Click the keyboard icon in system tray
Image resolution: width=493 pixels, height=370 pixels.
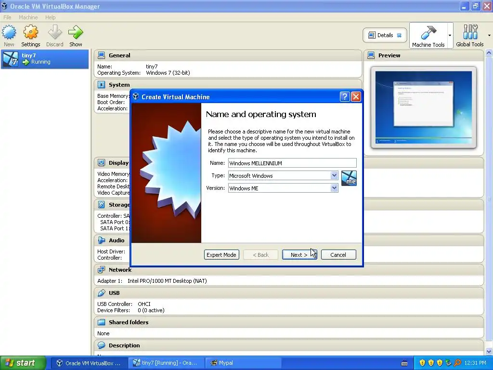[x=404, y=363]
